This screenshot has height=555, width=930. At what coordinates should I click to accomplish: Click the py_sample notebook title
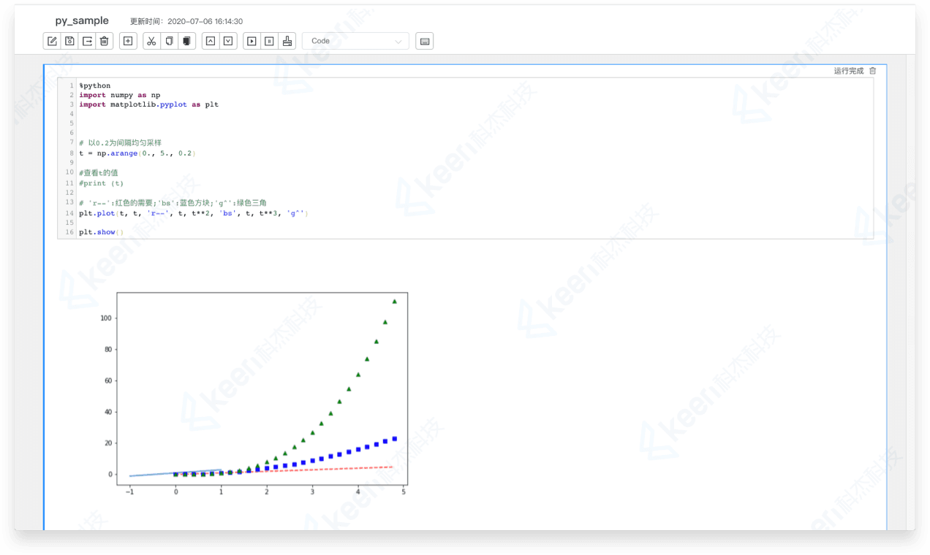pyautogui.click(x=82, y=20)
